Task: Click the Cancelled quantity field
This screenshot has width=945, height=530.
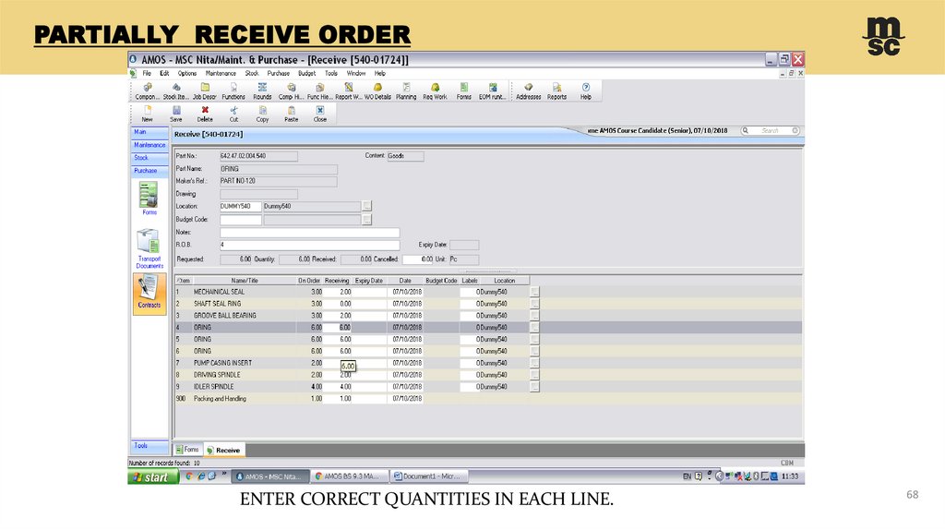Action: tap(418, 259)
